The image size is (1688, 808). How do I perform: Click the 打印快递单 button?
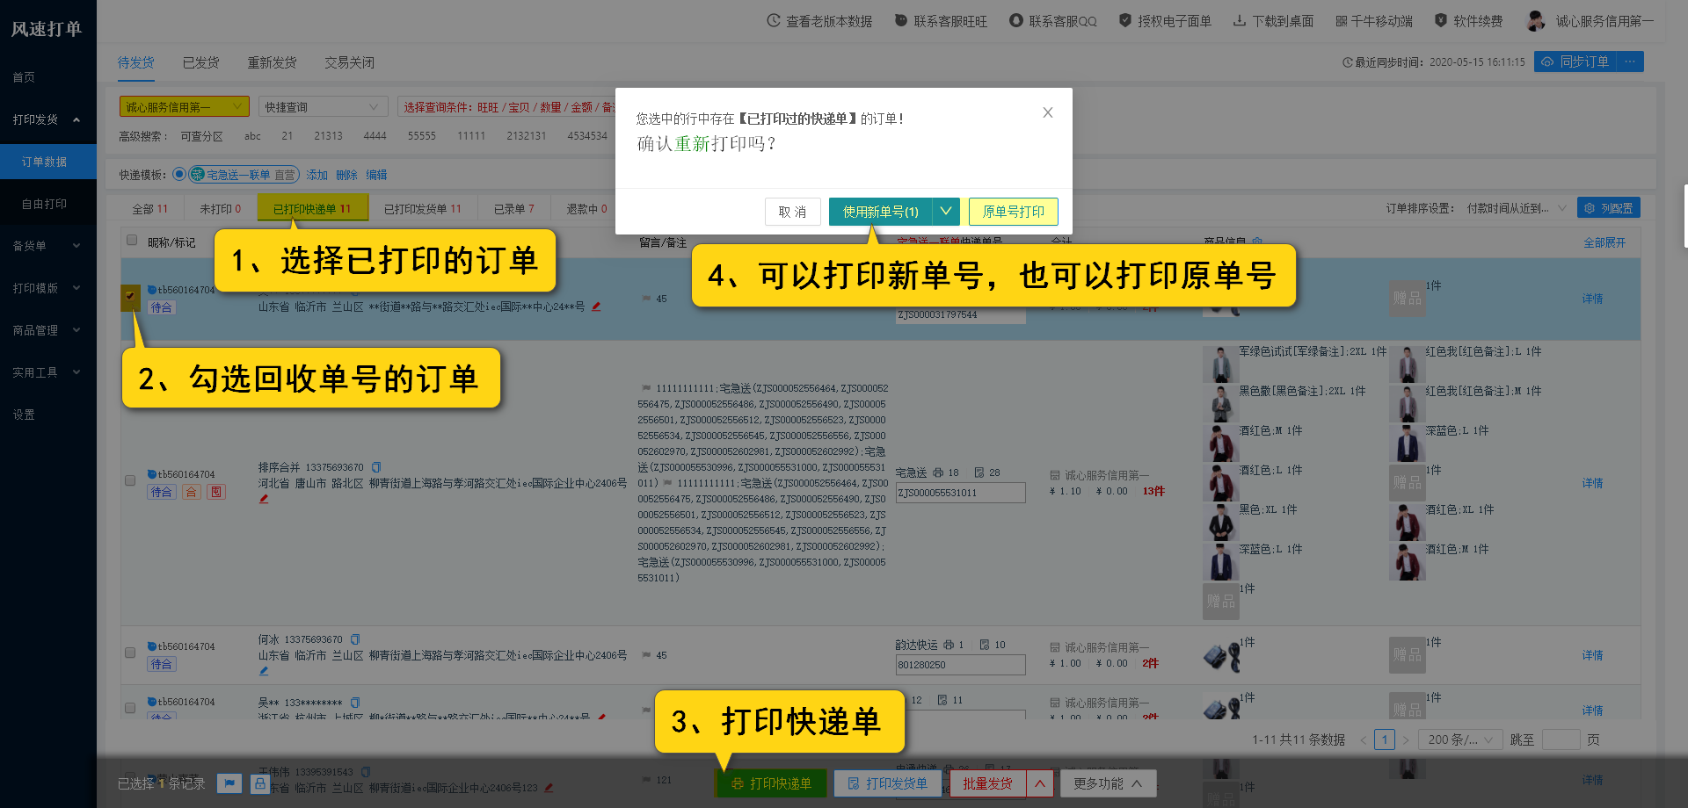pos(771,783)
